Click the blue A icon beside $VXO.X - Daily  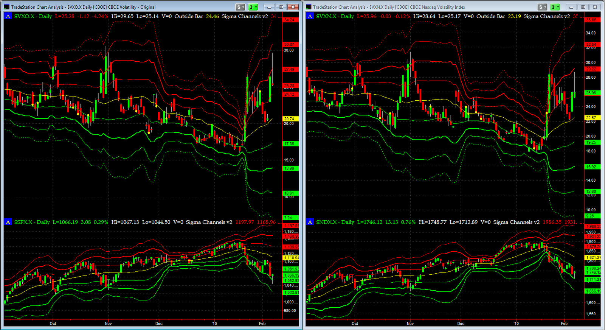click(x=8, y=16)
